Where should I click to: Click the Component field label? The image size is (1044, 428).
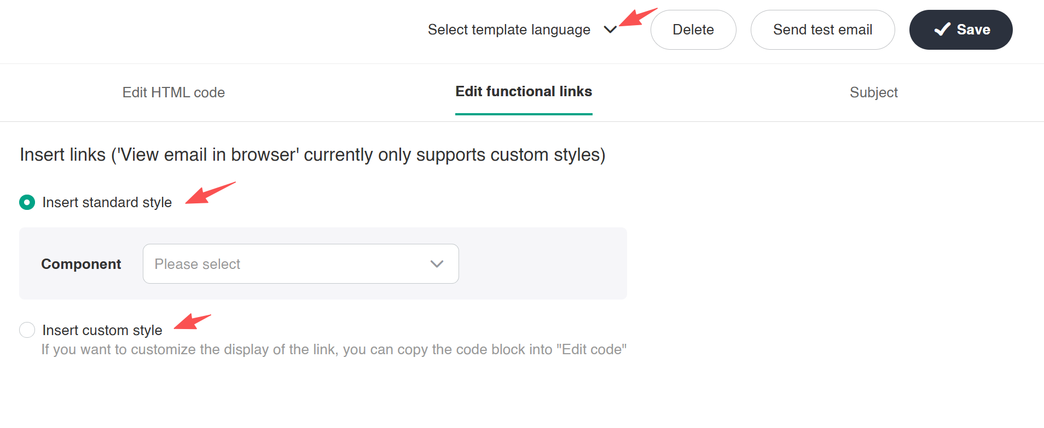[x=81, y=264]
